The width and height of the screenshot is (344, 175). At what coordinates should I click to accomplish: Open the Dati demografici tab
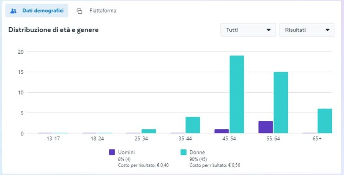tap(37, 11)
